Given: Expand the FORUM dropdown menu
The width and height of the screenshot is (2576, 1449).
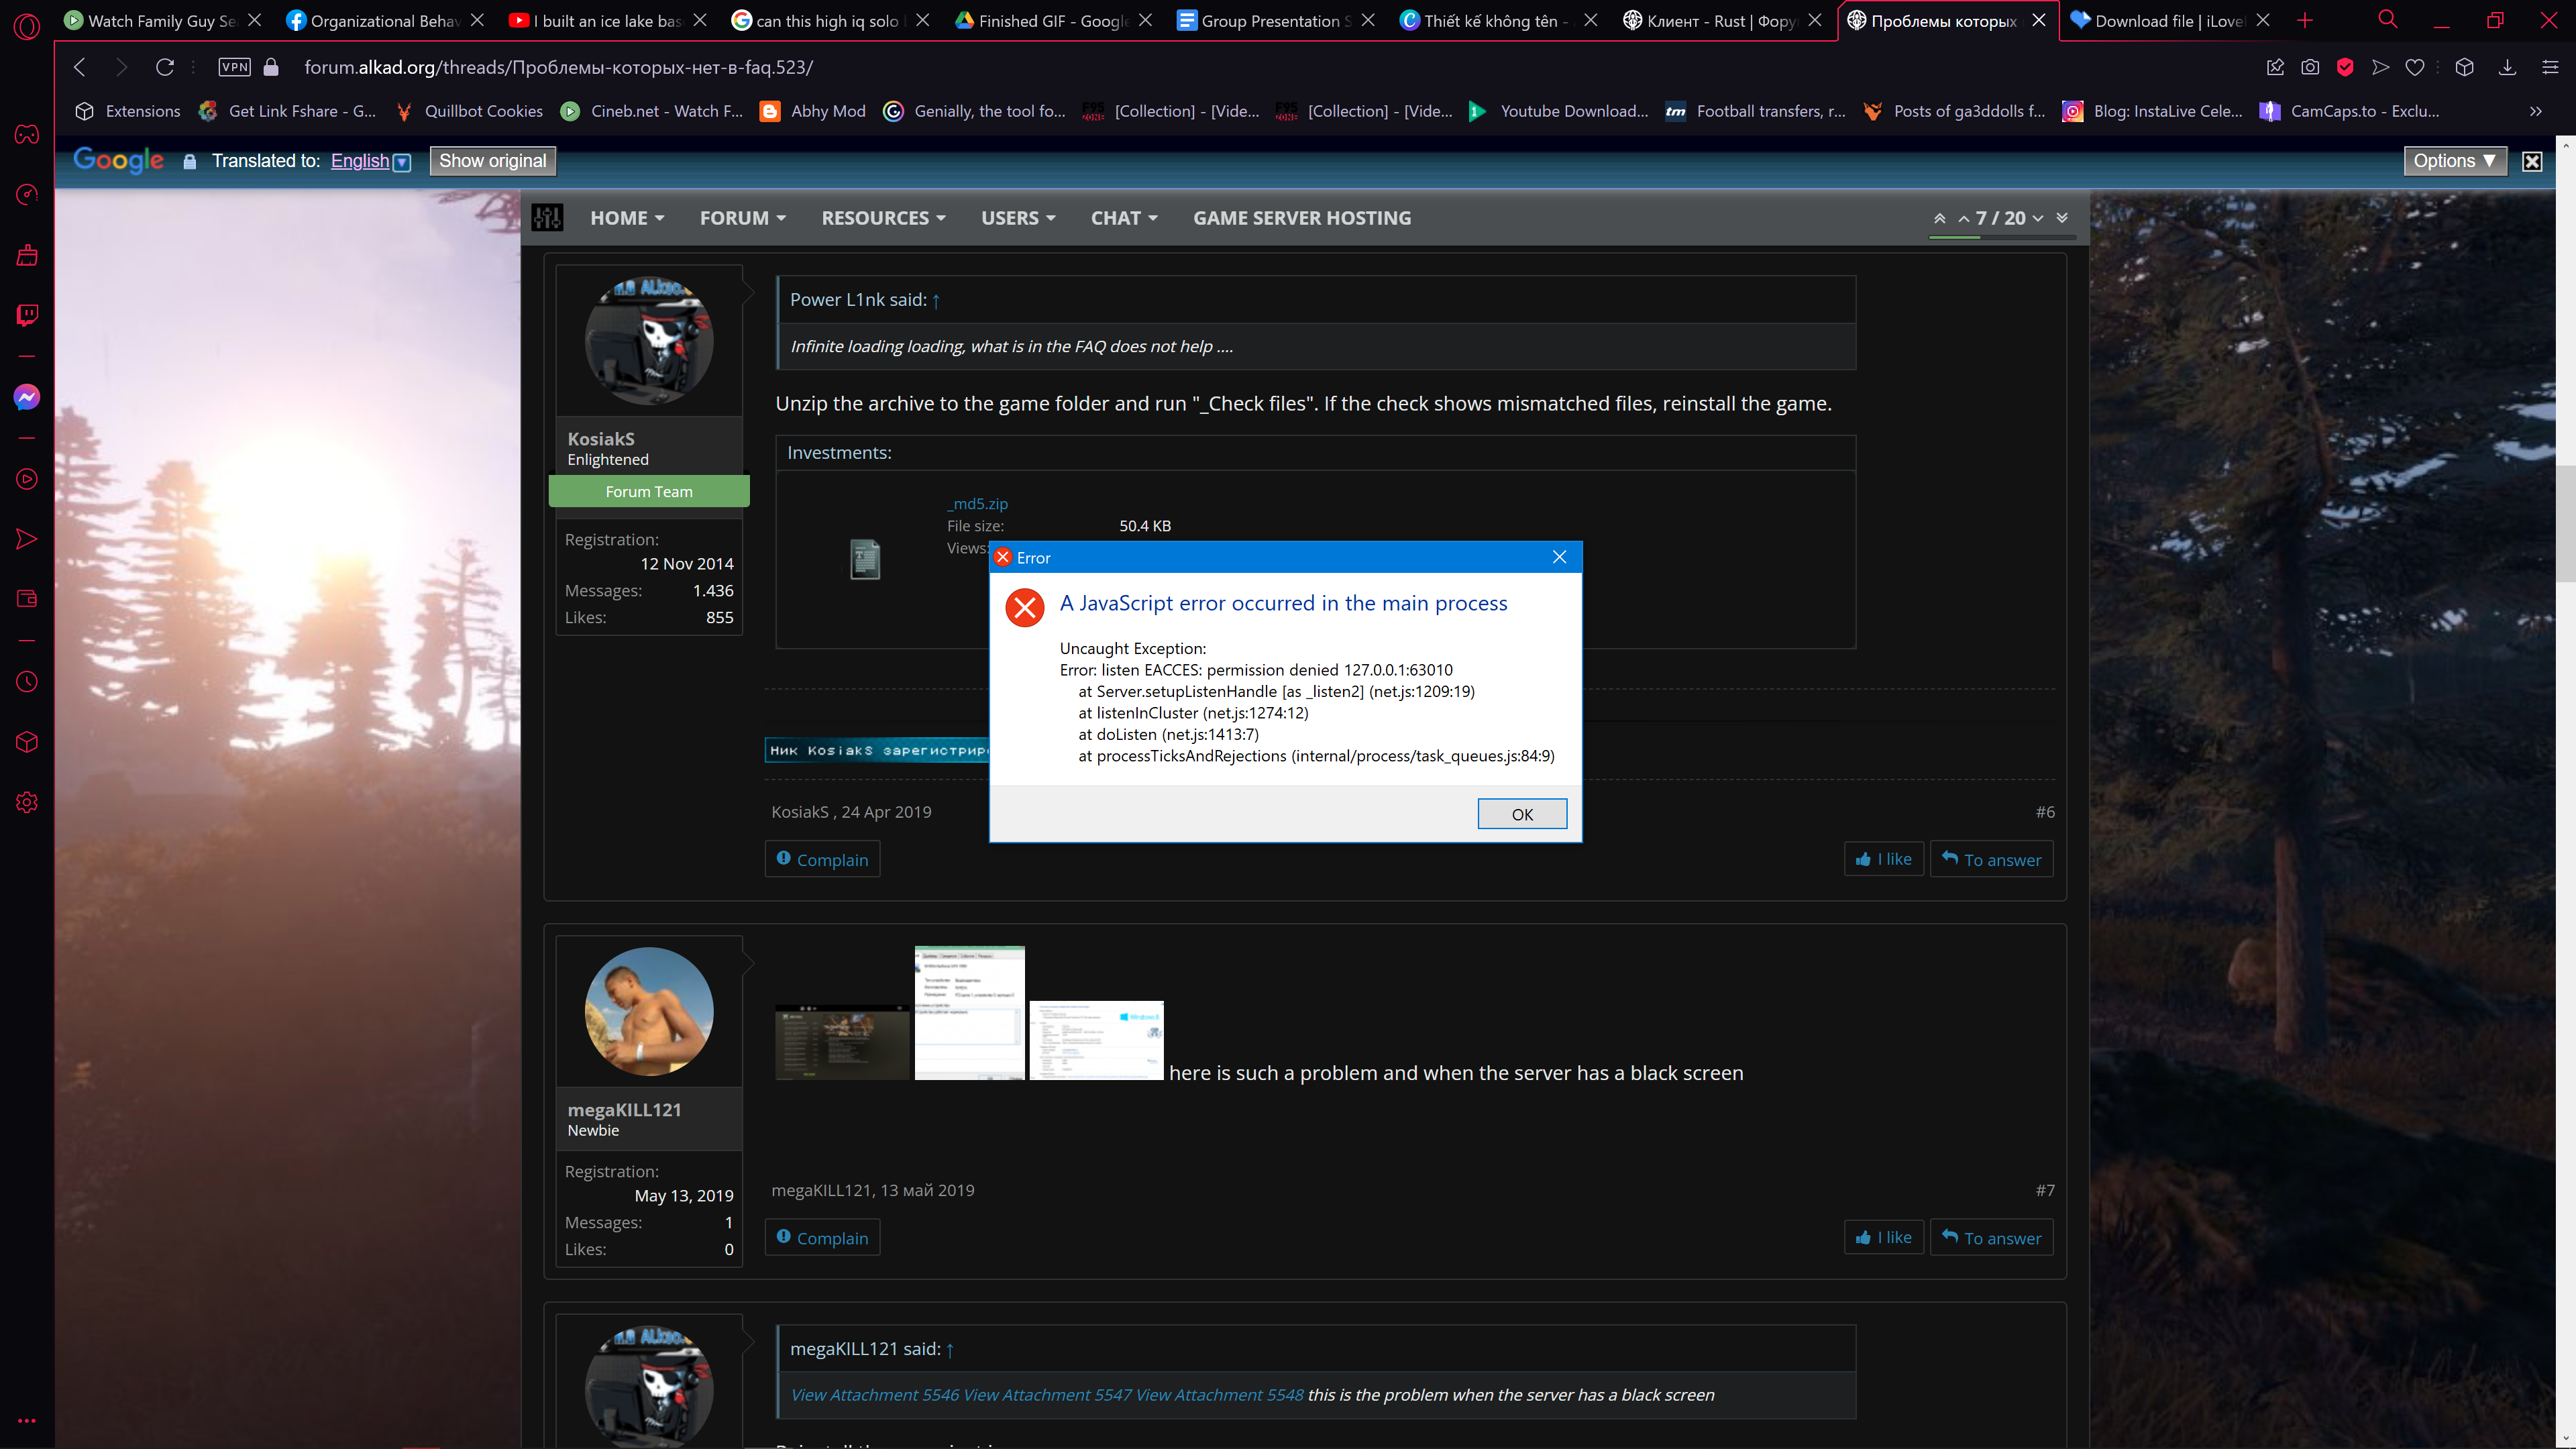Looking at the screenshot, I should click(741, 217).
